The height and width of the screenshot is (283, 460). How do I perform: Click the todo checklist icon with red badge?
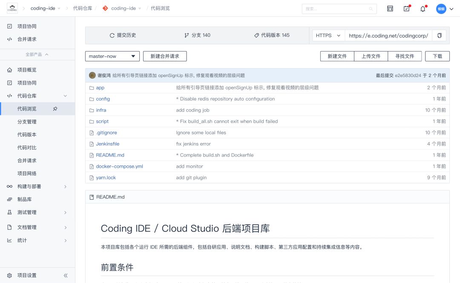click(406, 9)
